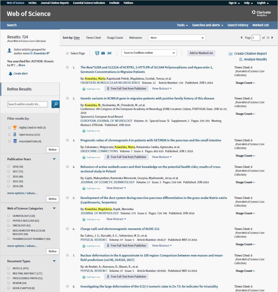Click the print icon in results toolbar
This screenshot has height=292, width=278.
click(x=97, y=53)
